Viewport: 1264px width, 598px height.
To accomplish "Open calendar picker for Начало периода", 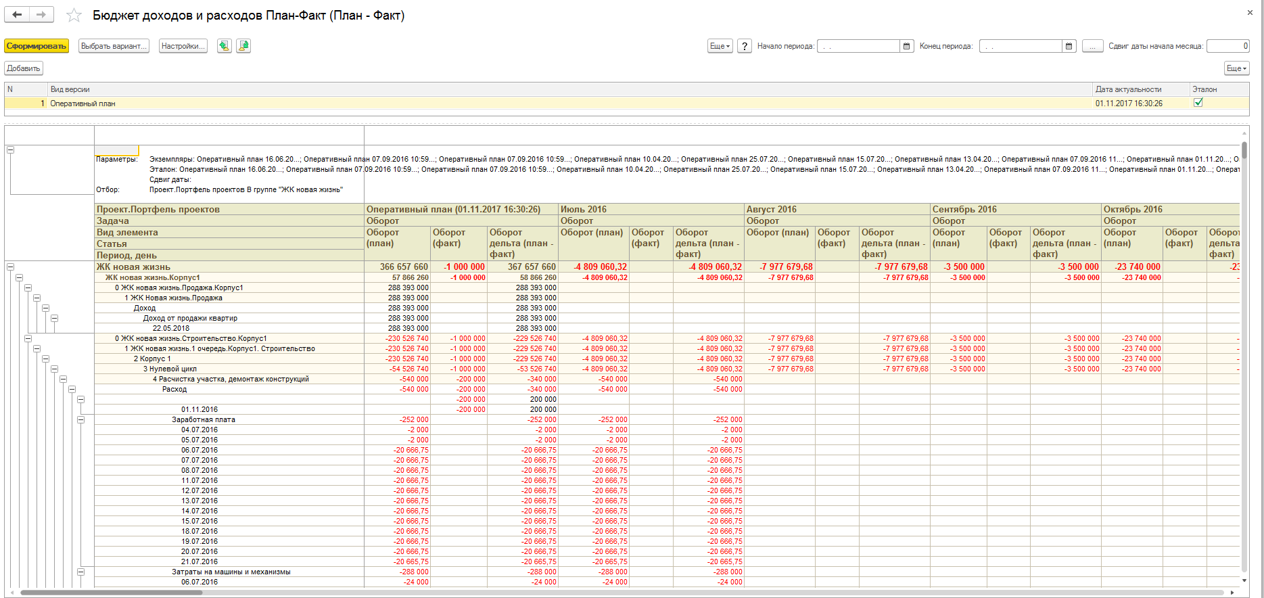I will 907,46.
